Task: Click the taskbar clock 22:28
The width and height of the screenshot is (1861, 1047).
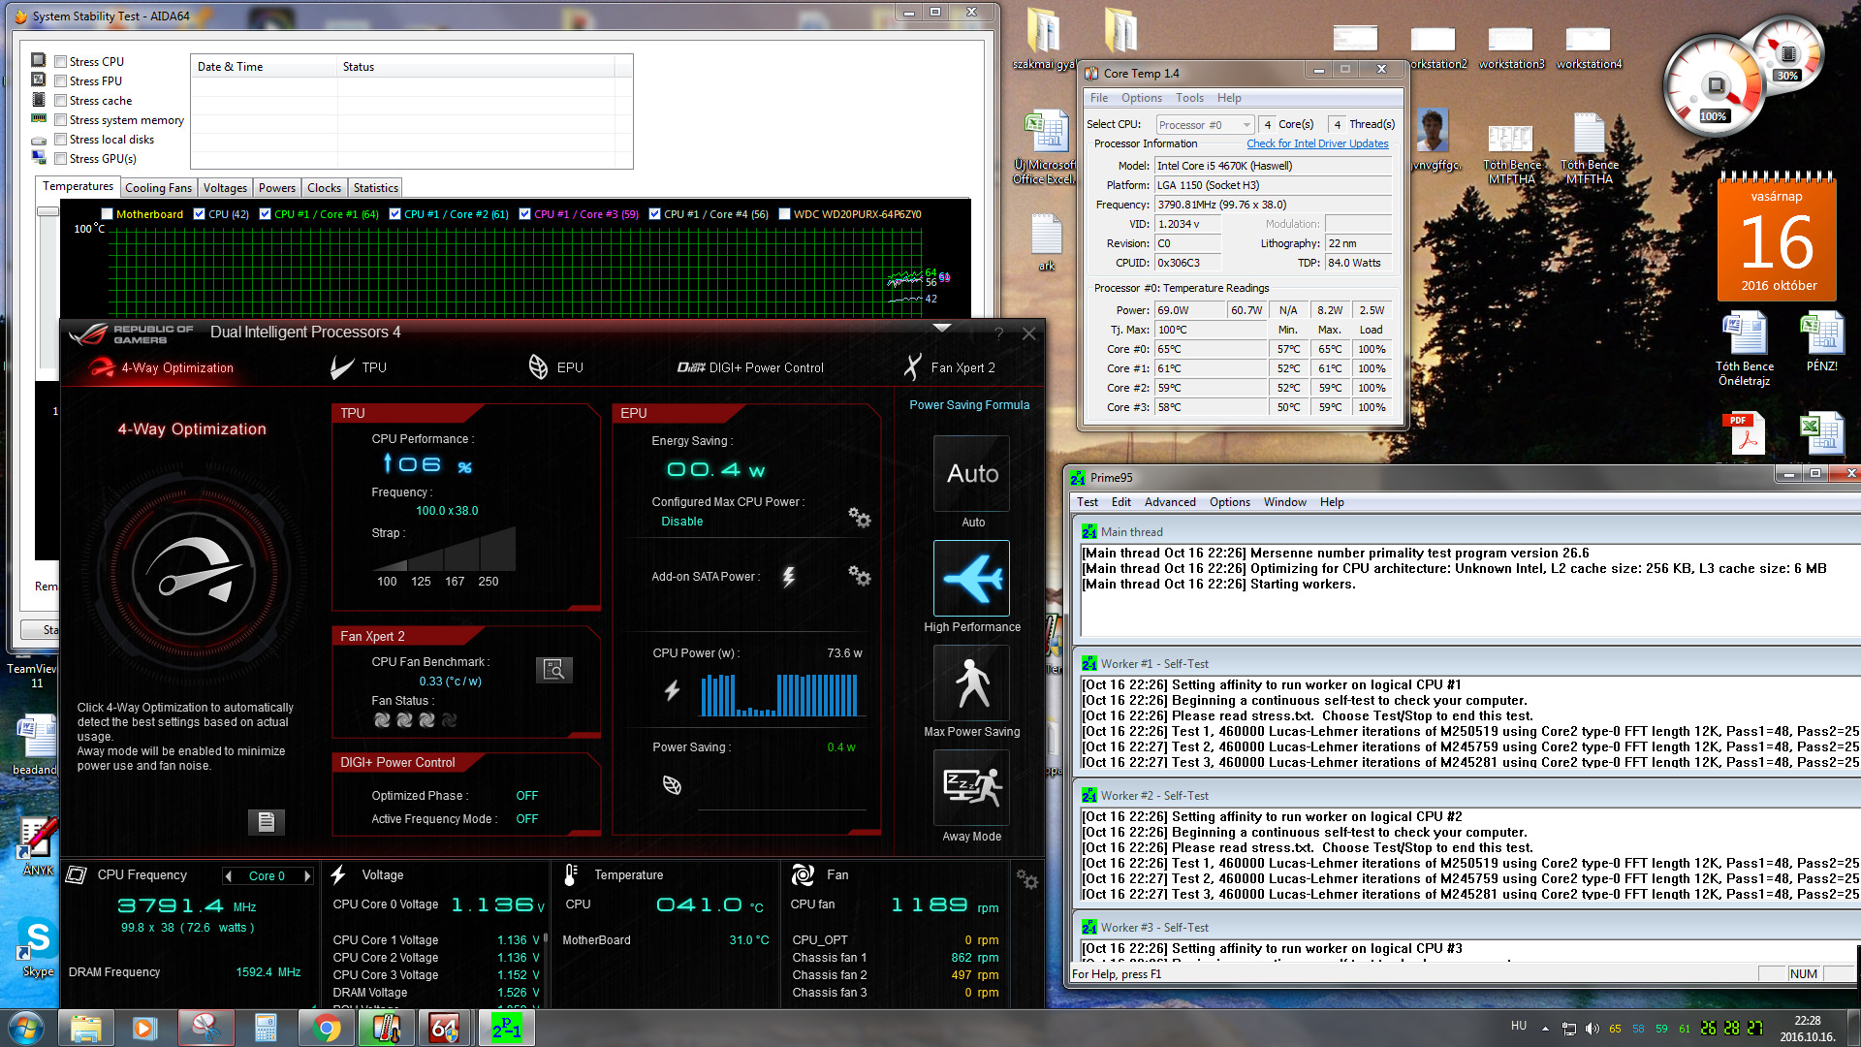Action: [x=1807, y=1029]
